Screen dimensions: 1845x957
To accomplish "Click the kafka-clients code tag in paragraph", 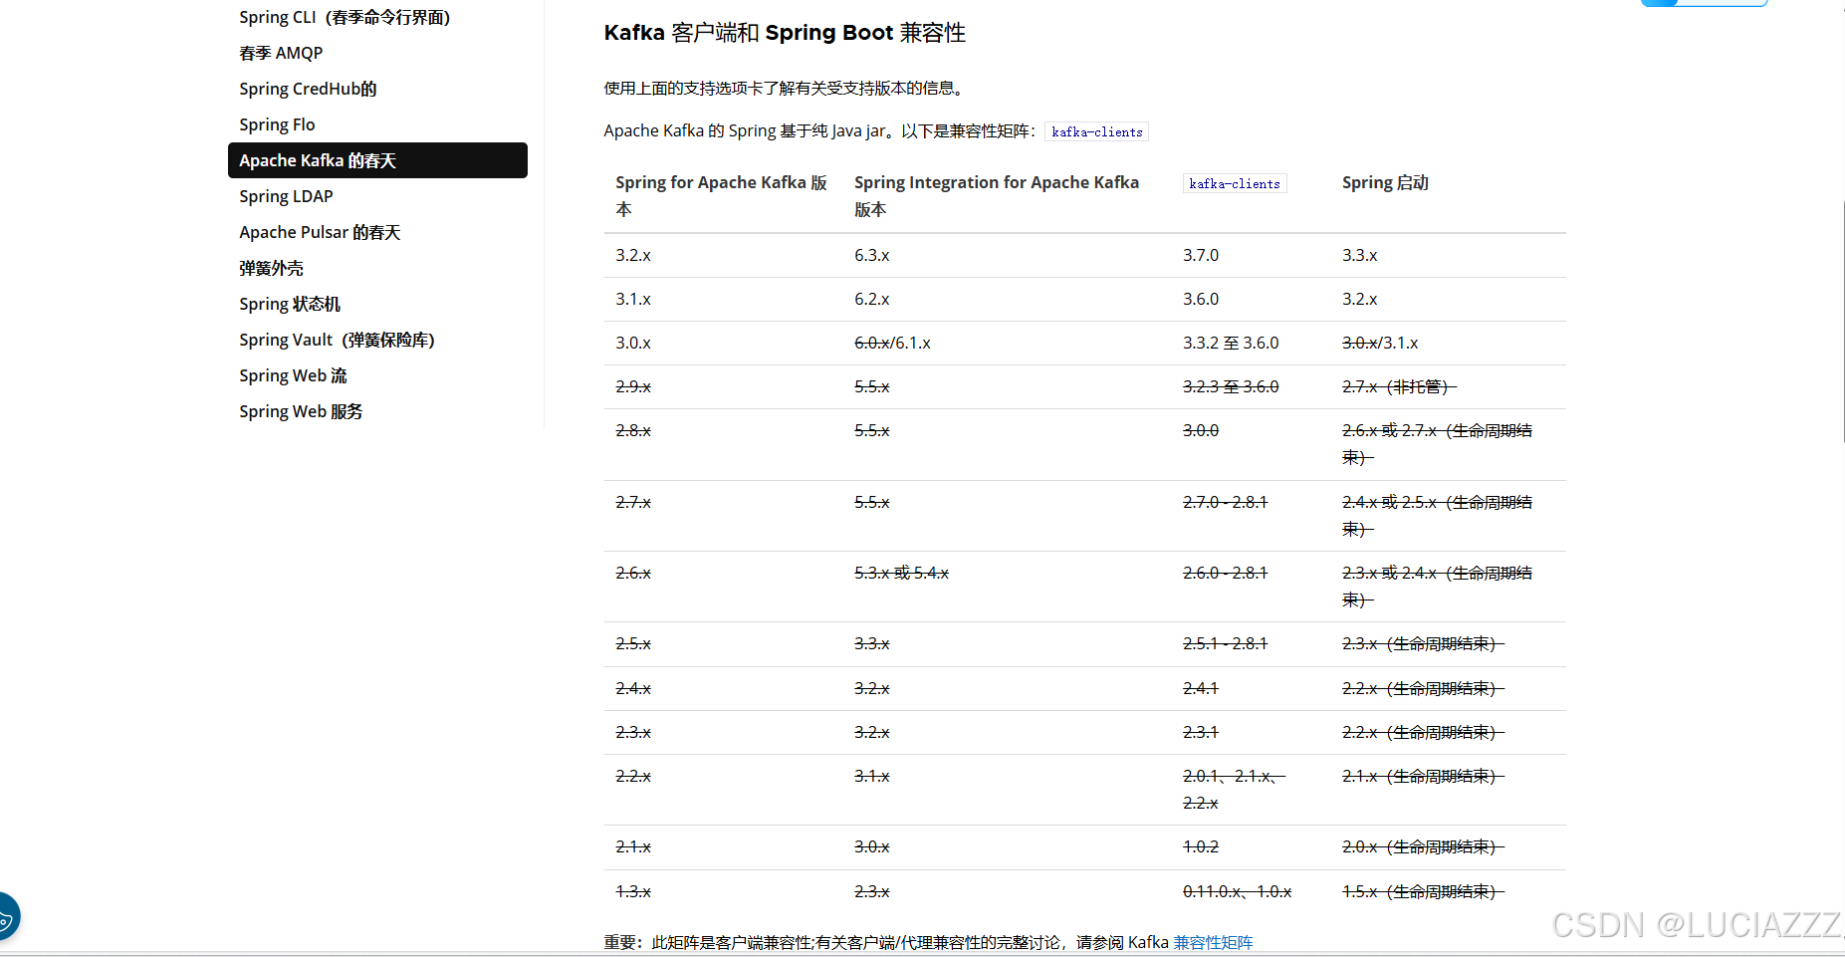I will tap(1096, 131).
